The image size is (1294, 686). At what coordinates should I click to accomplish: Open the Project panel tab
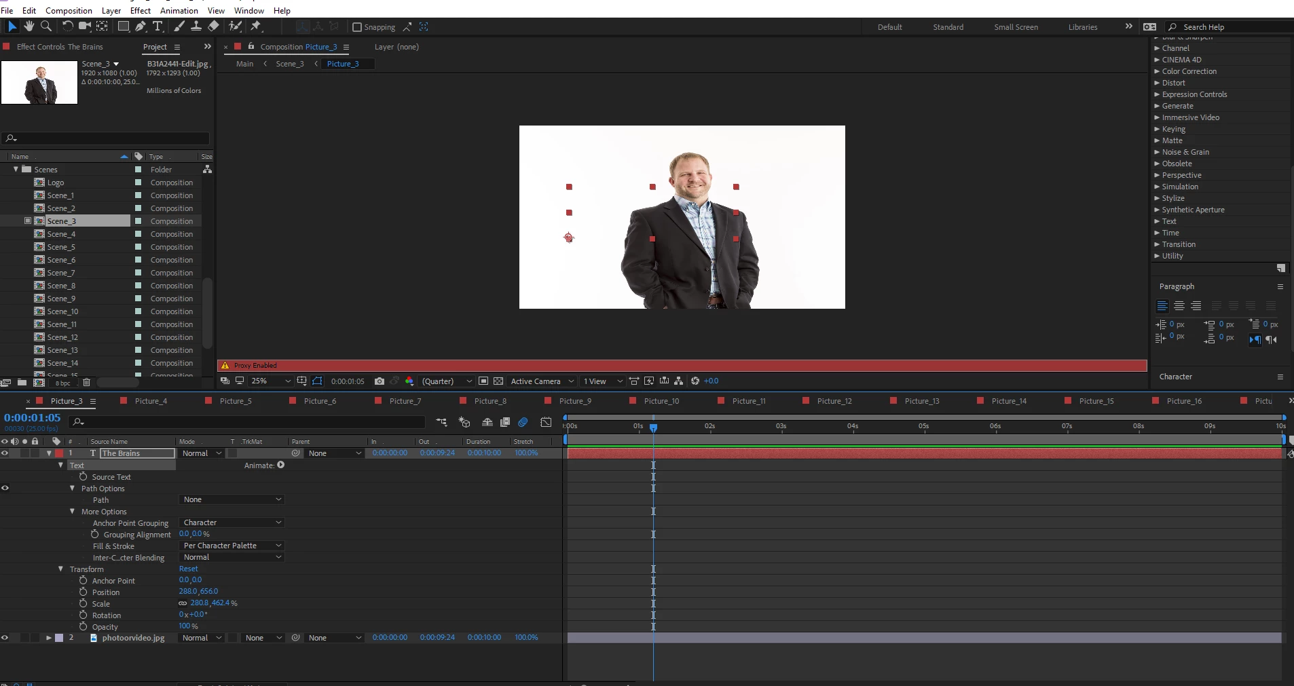(155, 47)
